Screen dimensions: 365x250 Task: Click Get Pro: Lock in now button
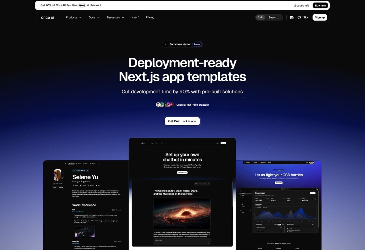coord(182,121)
